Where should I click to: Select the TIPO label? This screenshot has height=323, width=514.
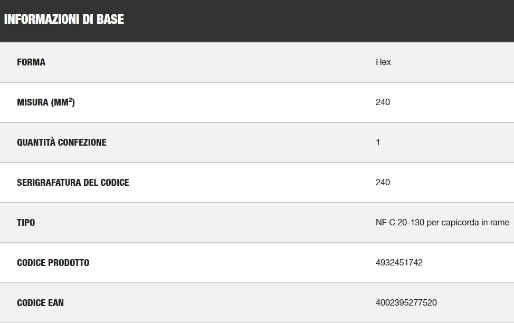[x=26, y=223]
